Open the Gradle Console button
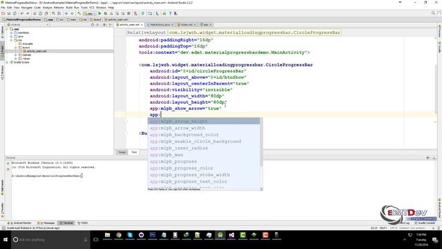This screenshot has height=249, width=442. click(425, 223)
